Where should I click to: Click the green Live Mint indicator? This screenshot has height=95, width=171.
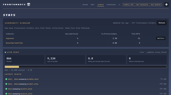coord(5,52)
